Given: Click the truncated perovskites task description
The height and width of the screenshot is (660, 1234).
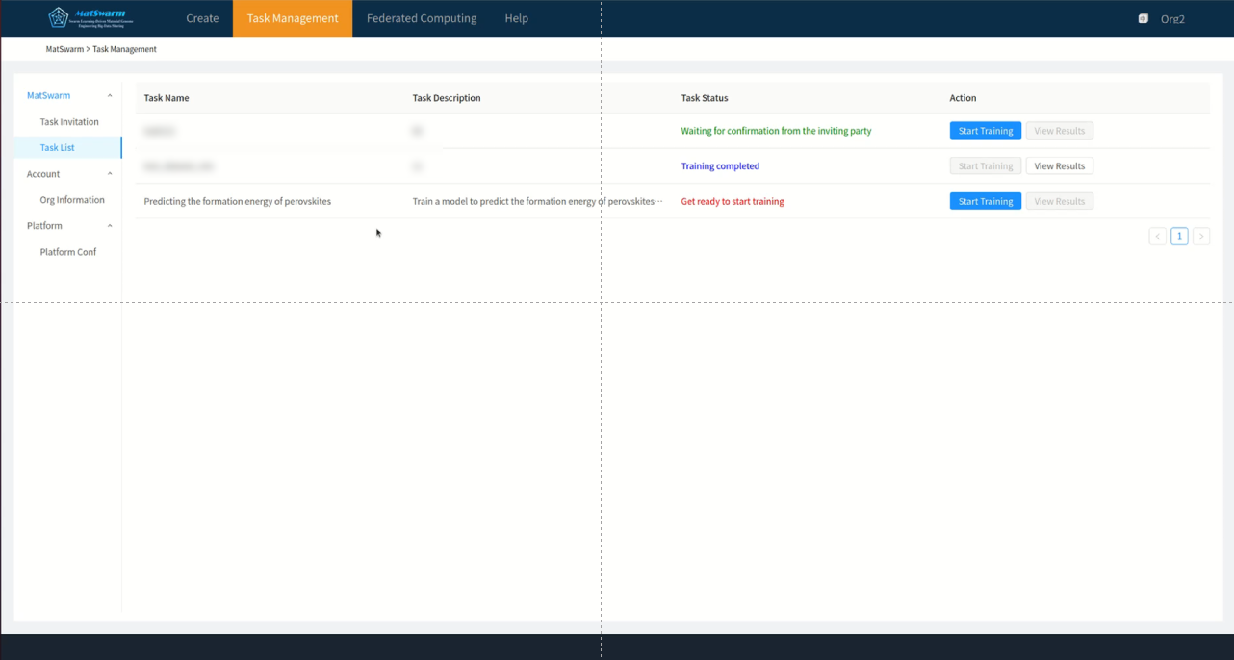Looking at the screenshot, I should click(538, 202).
